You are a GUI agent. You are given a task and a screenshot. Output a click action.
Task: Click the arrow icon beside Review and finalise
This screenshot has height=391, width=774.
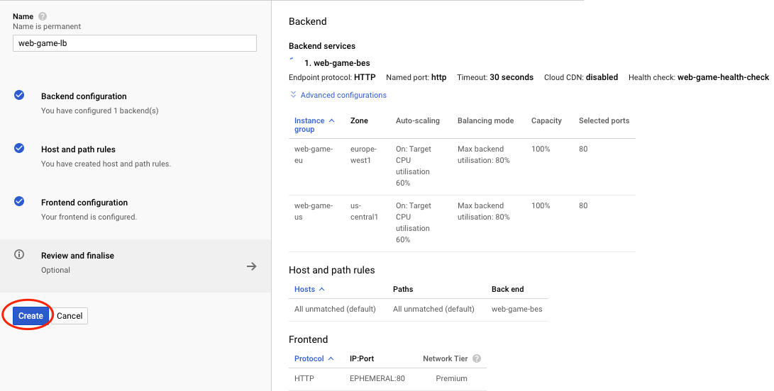point(251,266)
